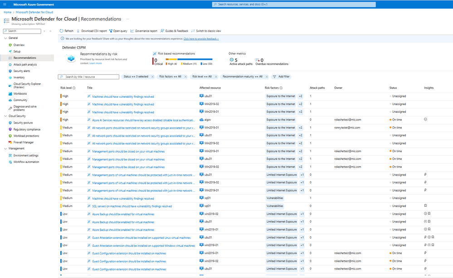Open Environment settings under Management
This screenshot has width=453, height=278.
pos(26,156)
